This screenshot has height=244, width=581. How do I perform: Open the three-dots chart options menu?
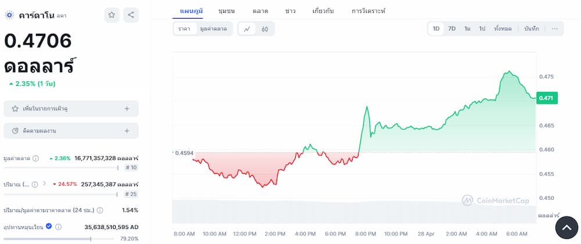[554, 28]
